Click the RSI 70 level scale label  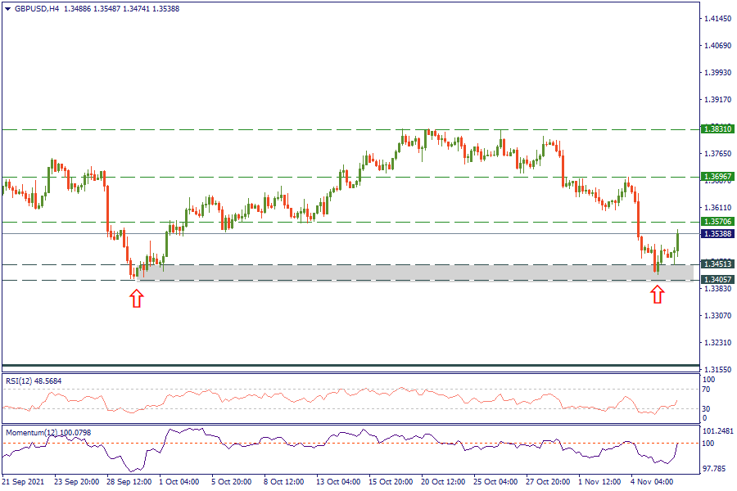(706, 390)
